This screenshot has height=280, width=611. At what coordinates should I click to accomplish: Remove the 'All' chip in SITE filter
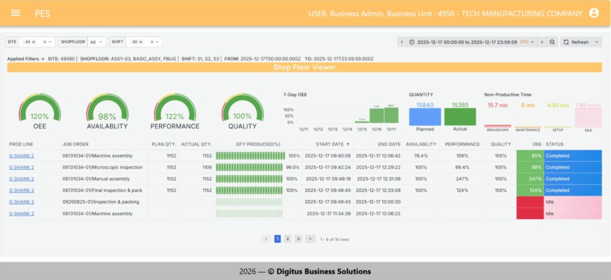coord(34,42)
